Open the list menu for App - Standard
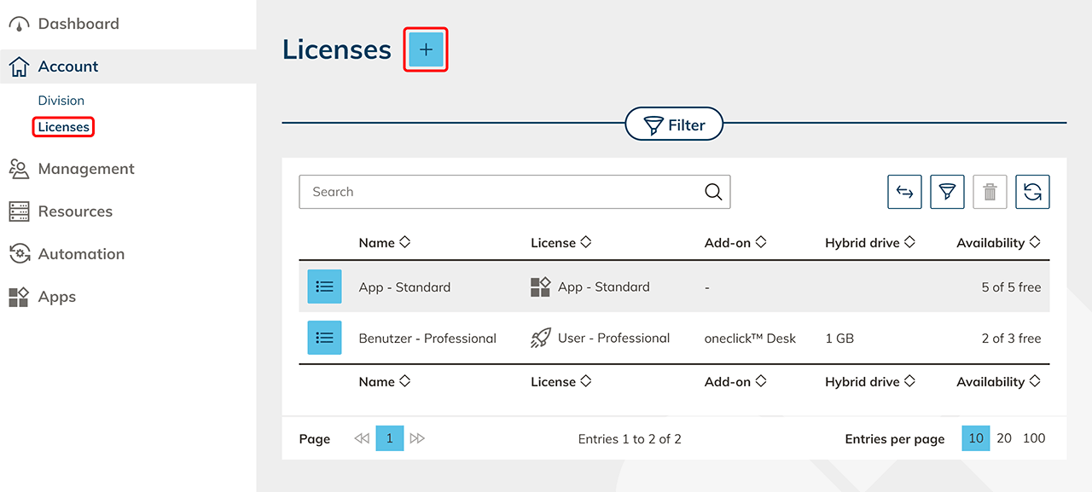The image size is (1092, 492). point(324,287)
